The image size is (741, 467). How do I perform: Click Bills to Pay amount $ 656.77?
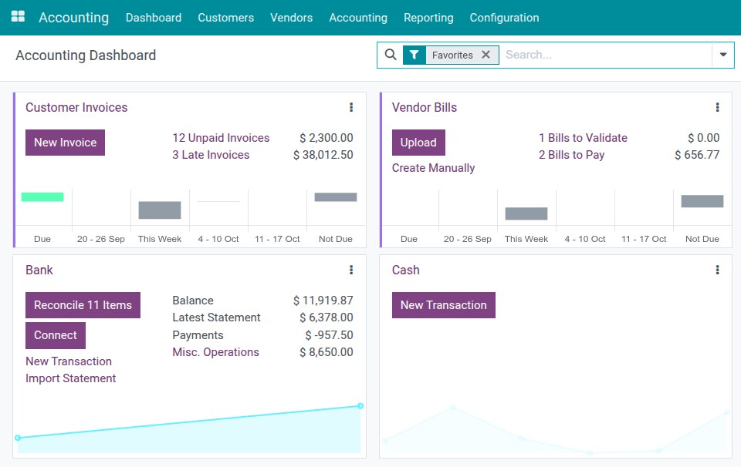697,155
